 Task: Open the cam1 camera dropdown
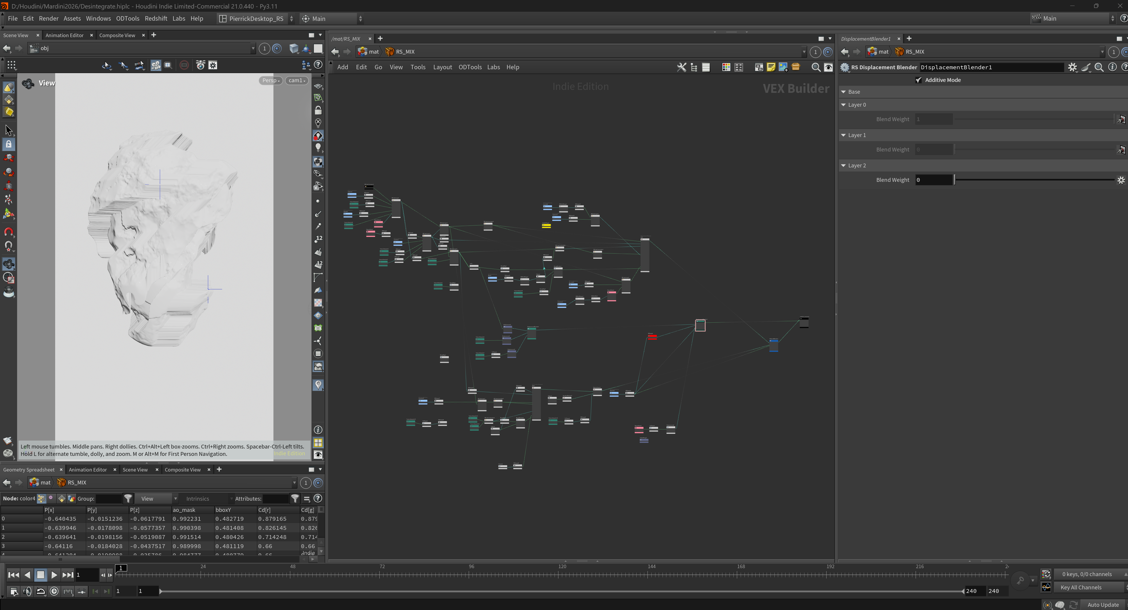click(296, 80)
